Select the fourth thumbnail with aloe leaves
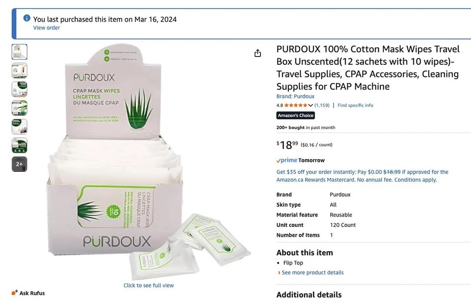The width and height of the screenshot is (471, 299). pos(20,108)
